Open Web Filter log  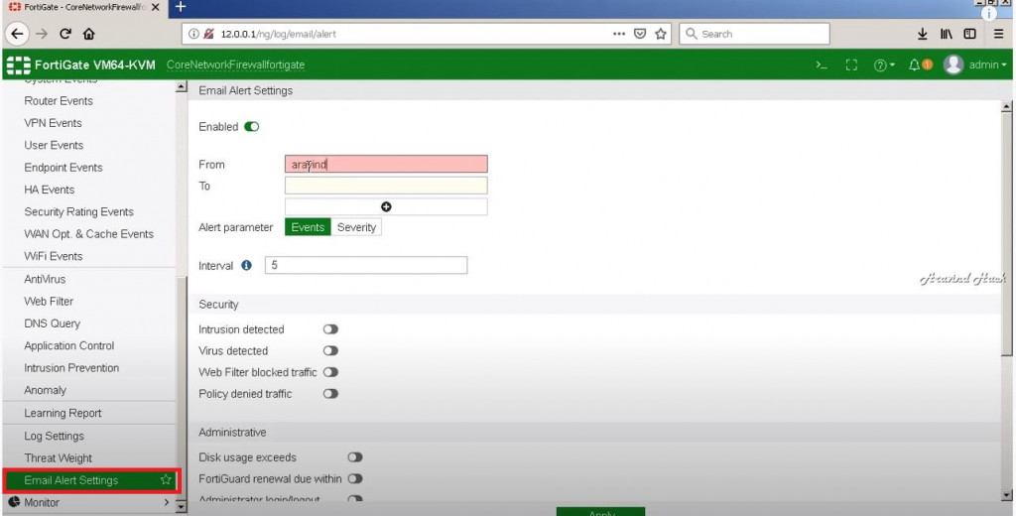(x=49, y=301)
